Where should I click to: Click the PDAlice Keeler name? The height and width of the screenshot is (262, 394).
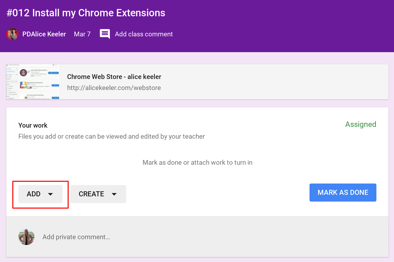(44, 34)
